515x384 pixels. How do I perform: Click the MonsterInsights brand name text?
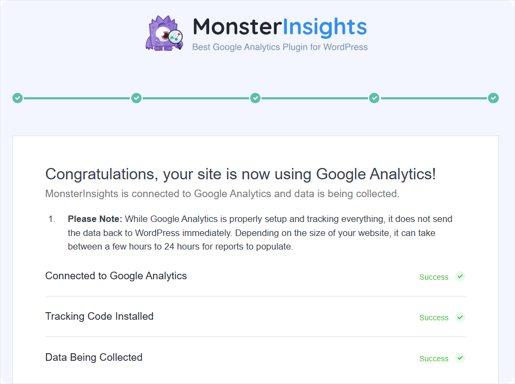280,27
